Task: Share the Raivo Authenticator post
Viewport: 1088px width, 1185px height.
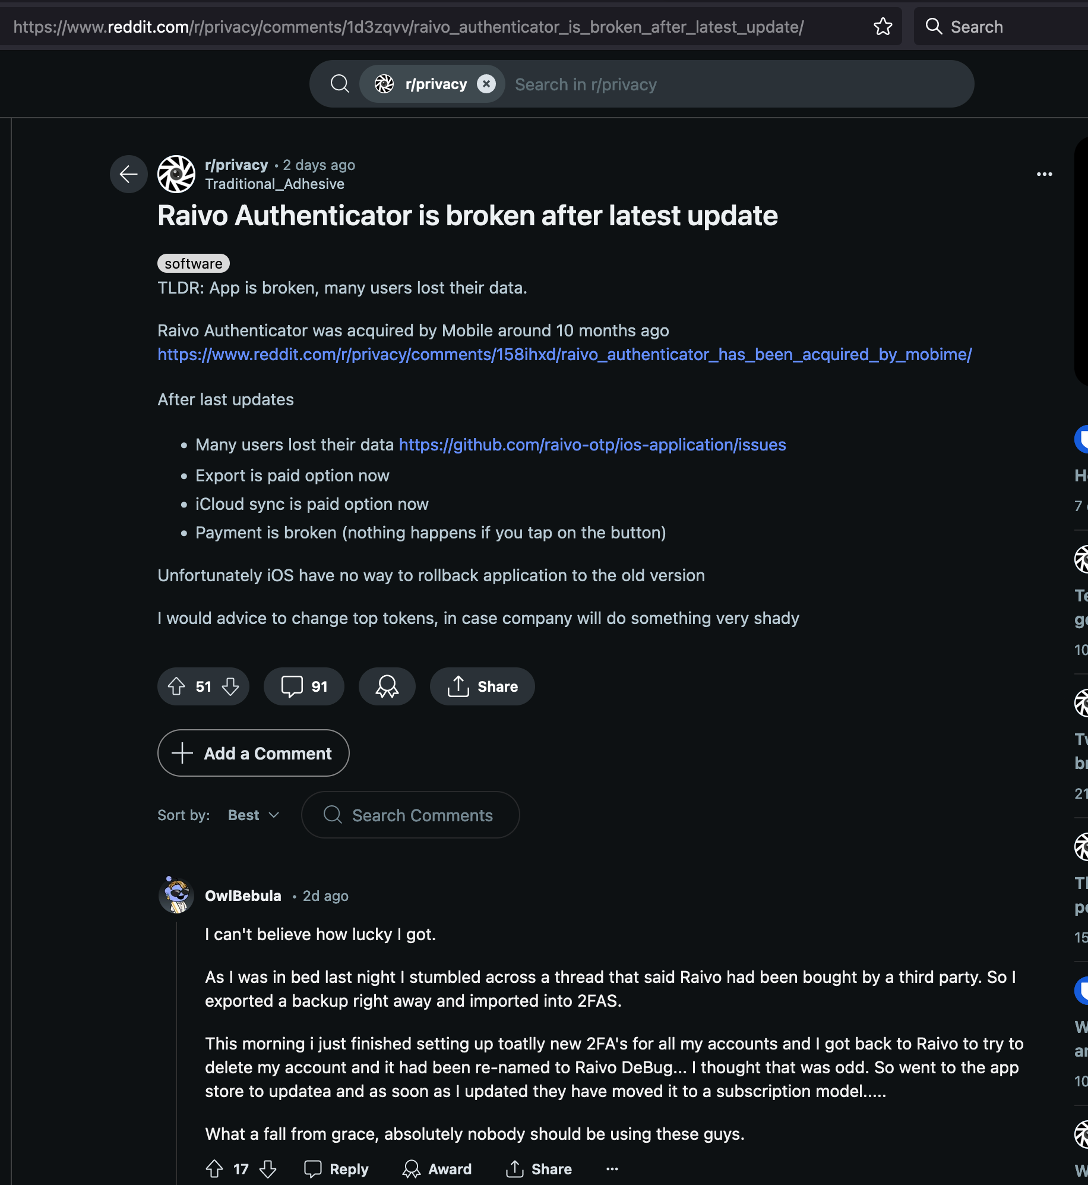Action: click(482, 686)
